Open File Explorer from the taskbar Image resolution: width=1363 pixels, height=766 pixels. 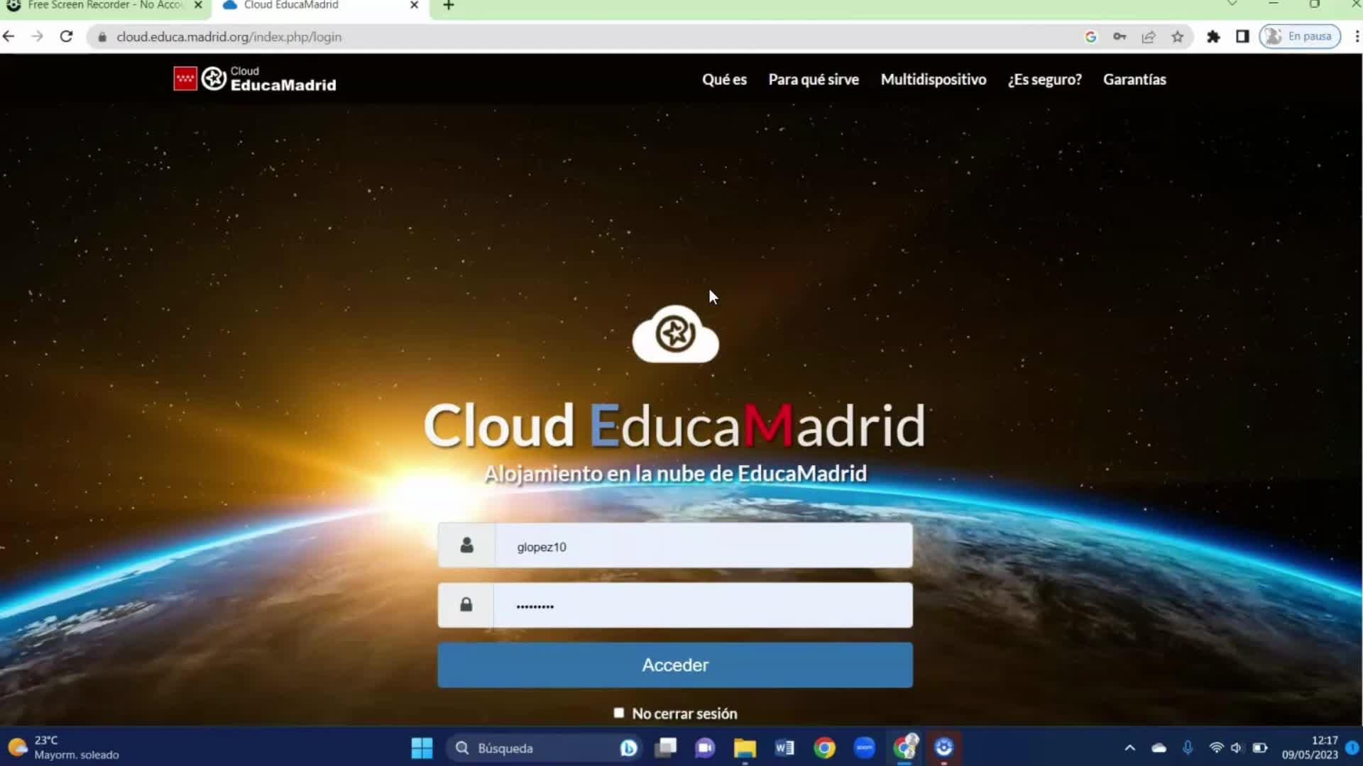(x=745, y=748)
